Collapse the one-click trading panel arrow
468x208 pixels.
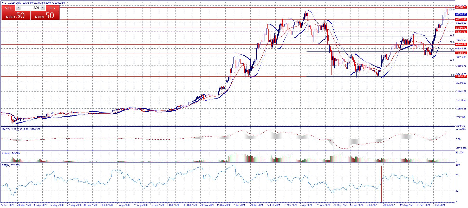[2, 3]
